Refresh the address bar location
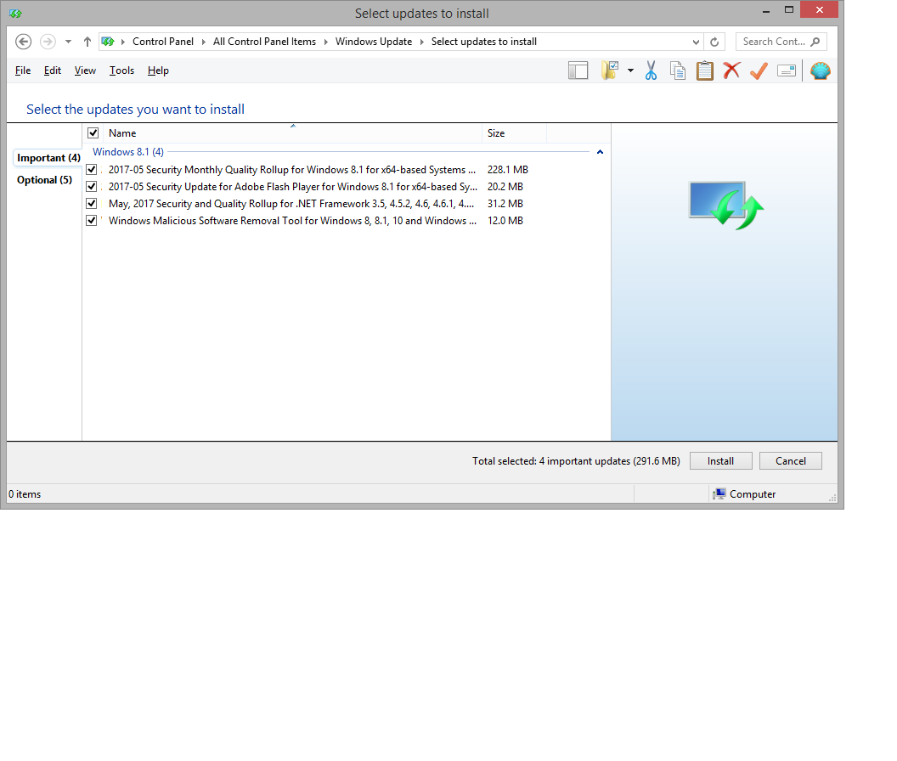897x761 pixels. [714, 42]
